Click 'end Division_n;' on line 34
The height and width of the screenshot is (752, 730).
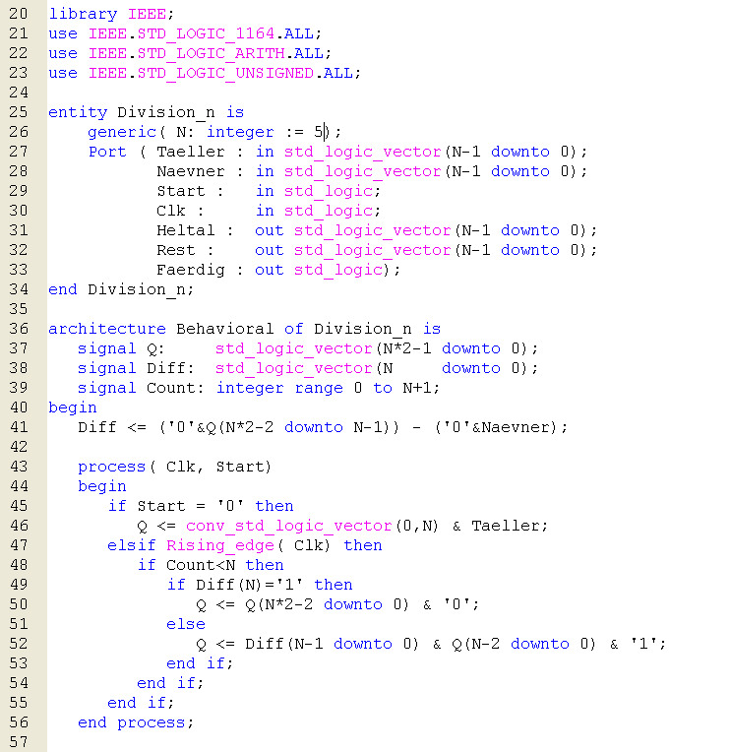pos(121,289)
